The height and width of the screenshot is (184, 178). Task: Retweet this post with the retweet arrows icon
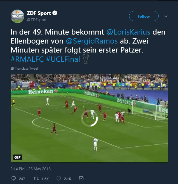pos(36,178)
